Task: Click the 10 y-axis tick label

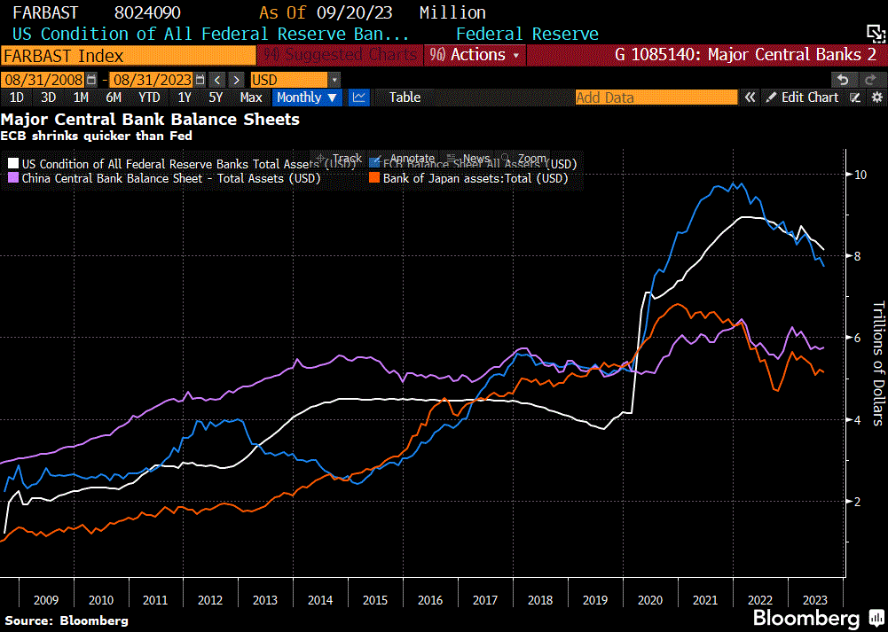Action: click(862, 175)
